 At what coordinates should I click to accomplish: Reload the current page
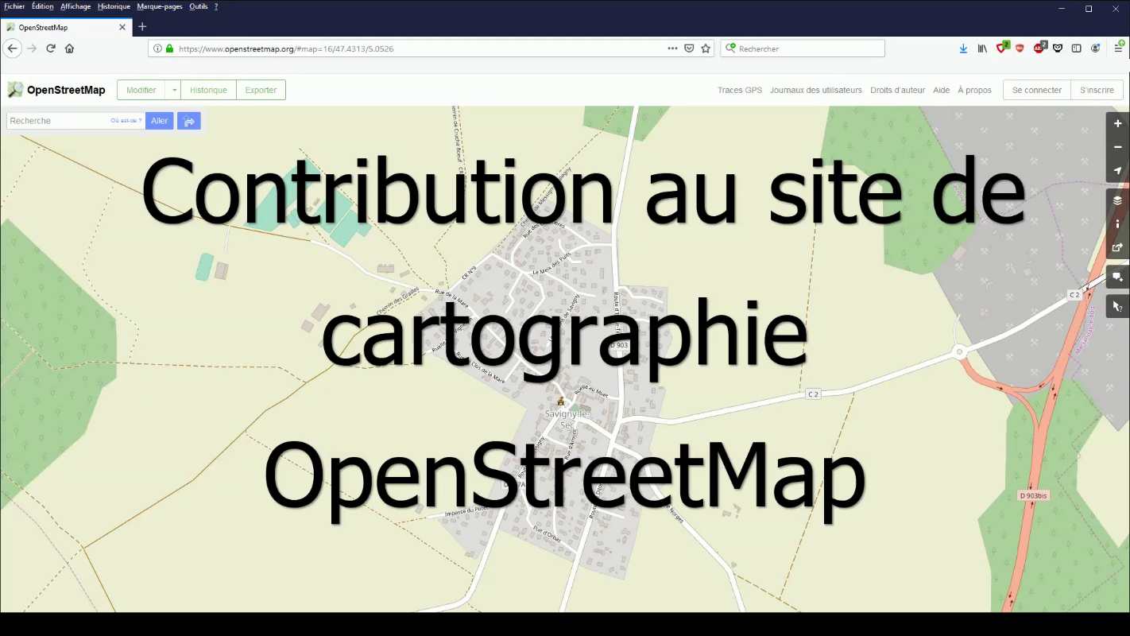point(51,48)
